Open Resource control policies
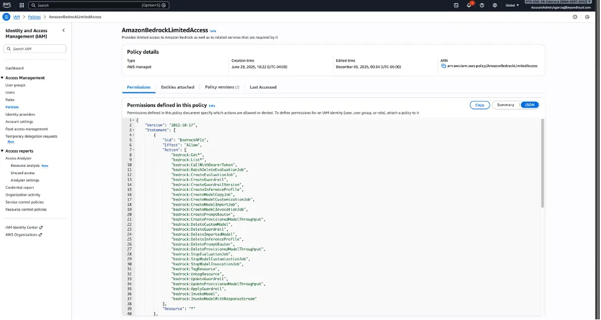Image resolution: width=601 pixels, height=320 pixels. click(x=26, y=209)
